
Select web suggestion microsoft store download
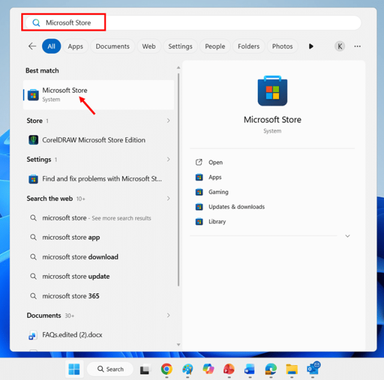[99, 257]
